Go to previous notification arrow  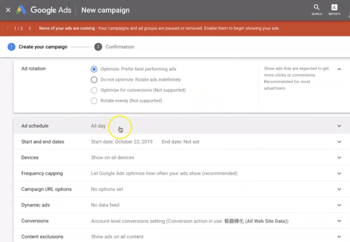(x=7, y=28)
